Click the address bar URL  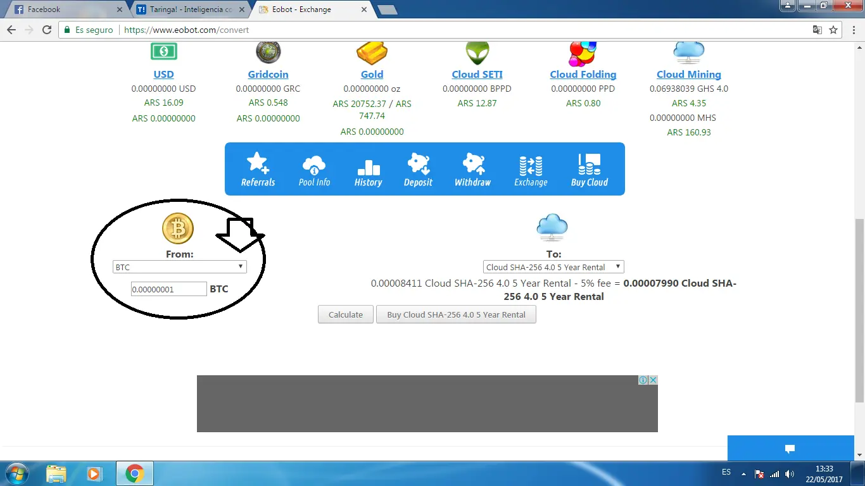pyautogui.click(x=186, y=30)
